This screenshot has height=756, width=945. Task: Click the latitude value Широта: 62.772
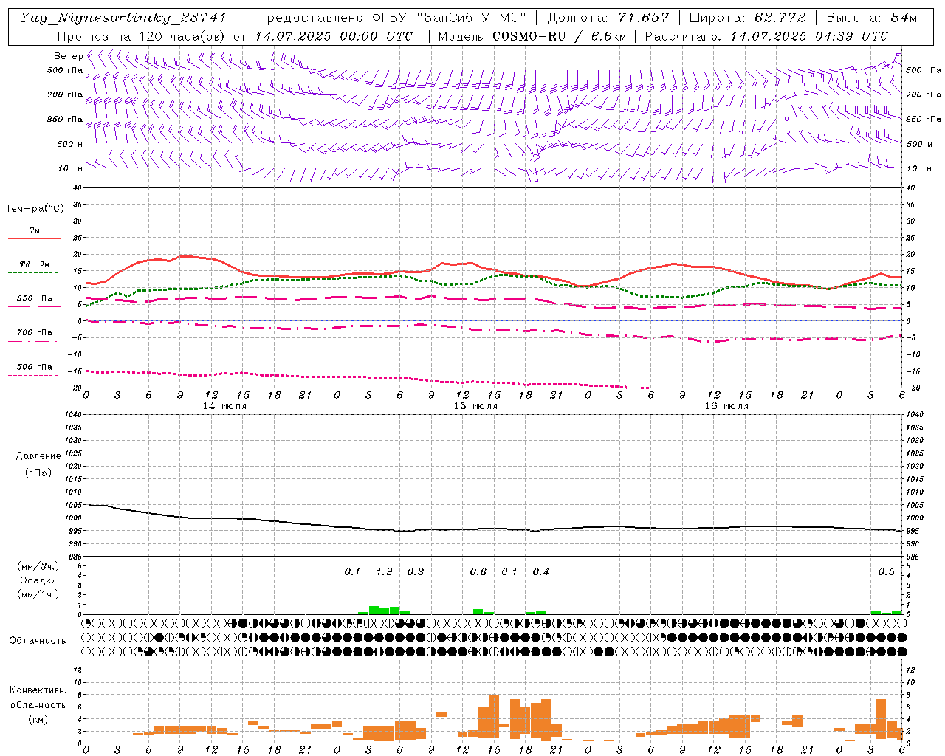click(747, 18)
